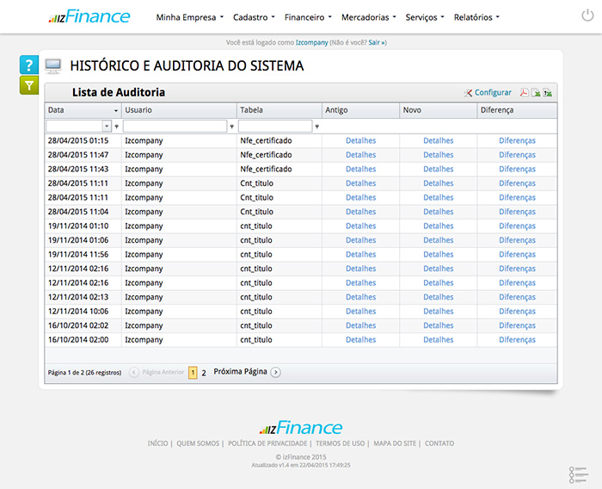Go to page 2 of the audit list
Viewport: 602px width, 489px height.
point(204,373)
